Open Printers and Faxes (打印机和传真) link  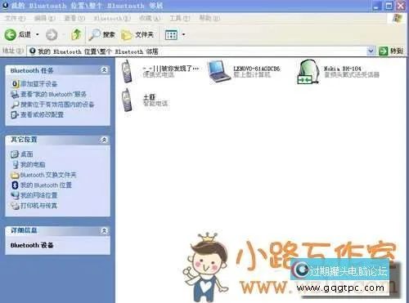[38, 206]
